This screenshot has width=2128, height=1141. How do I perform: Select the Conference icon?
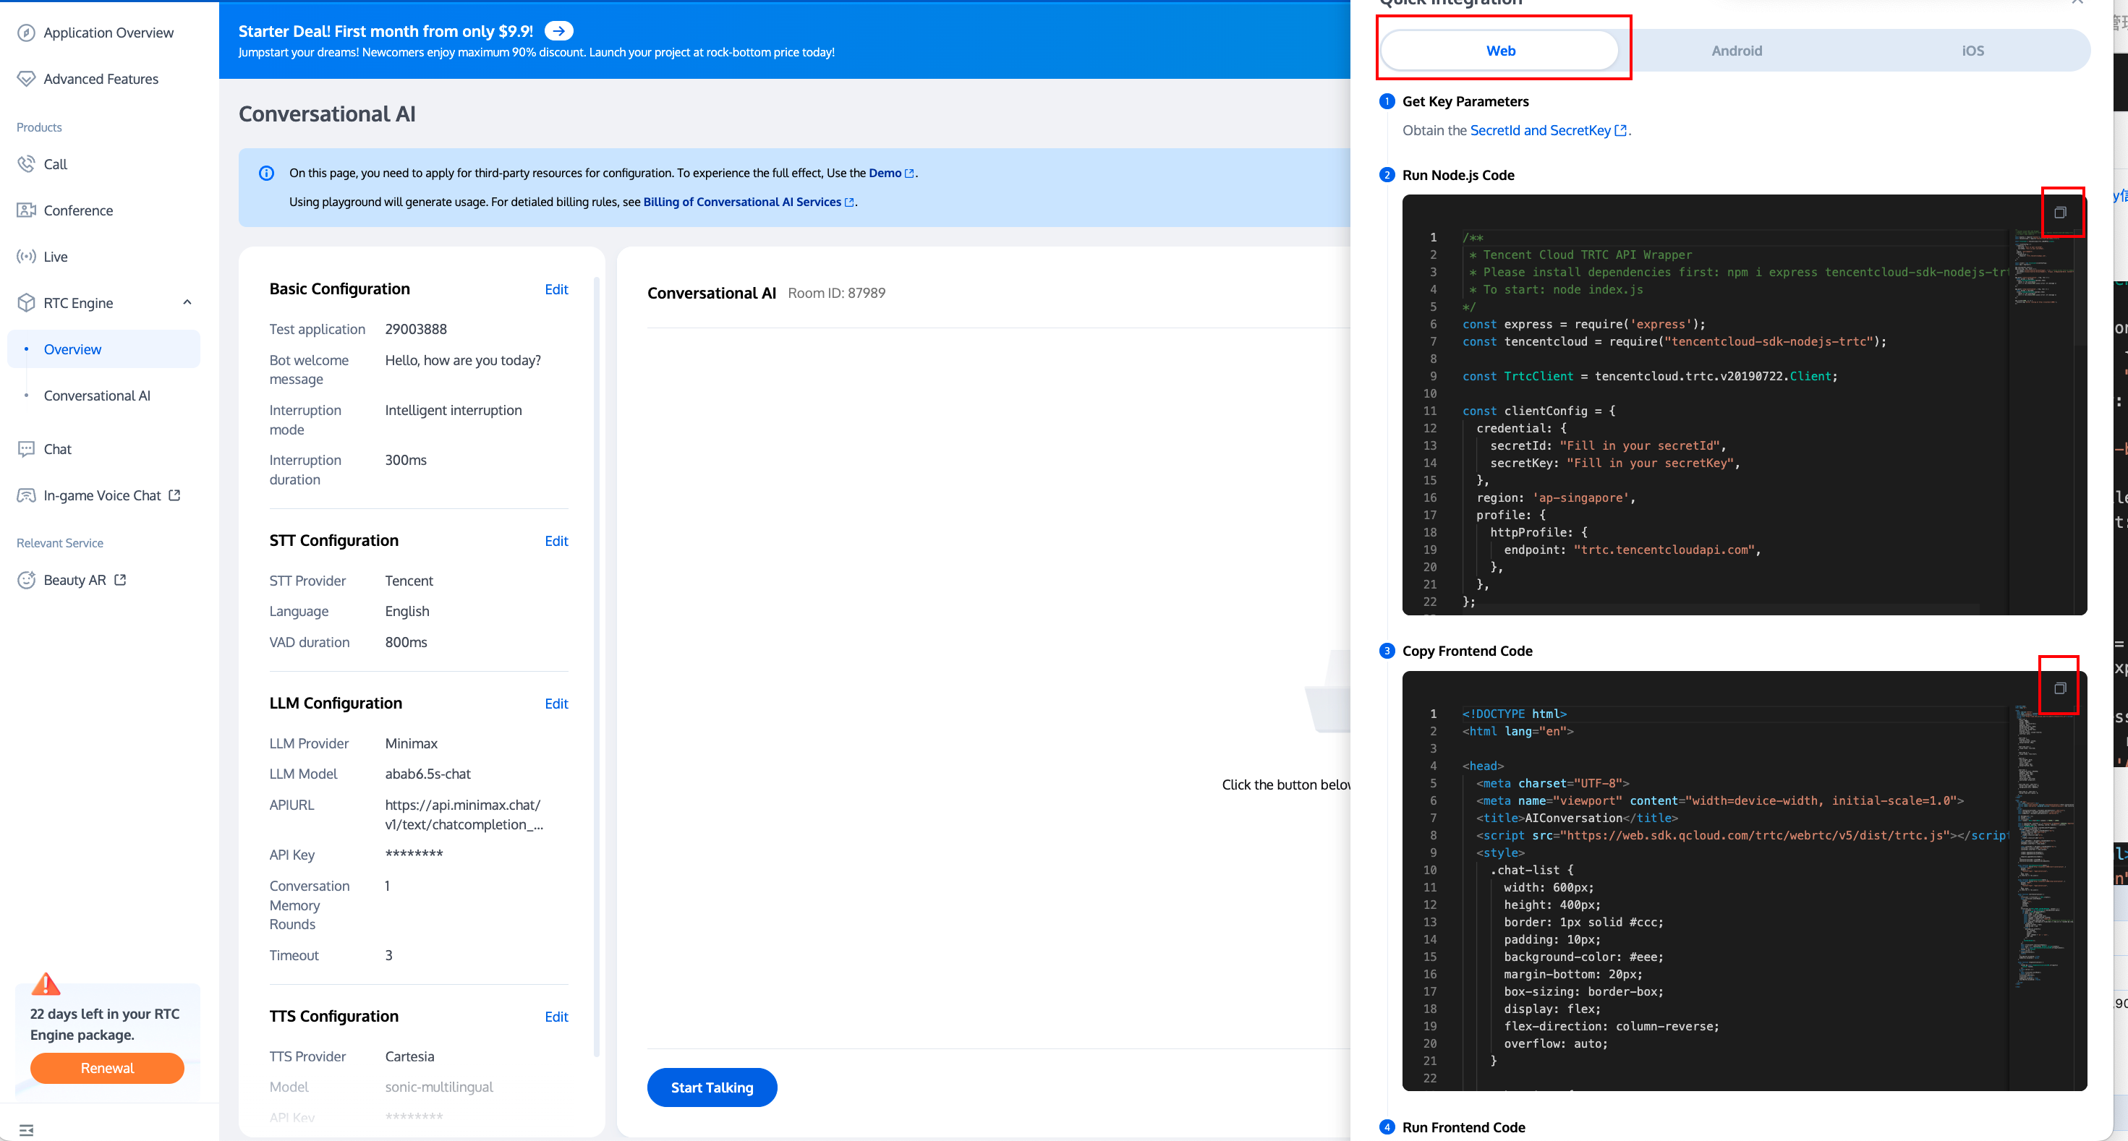(x=27, y=210)
